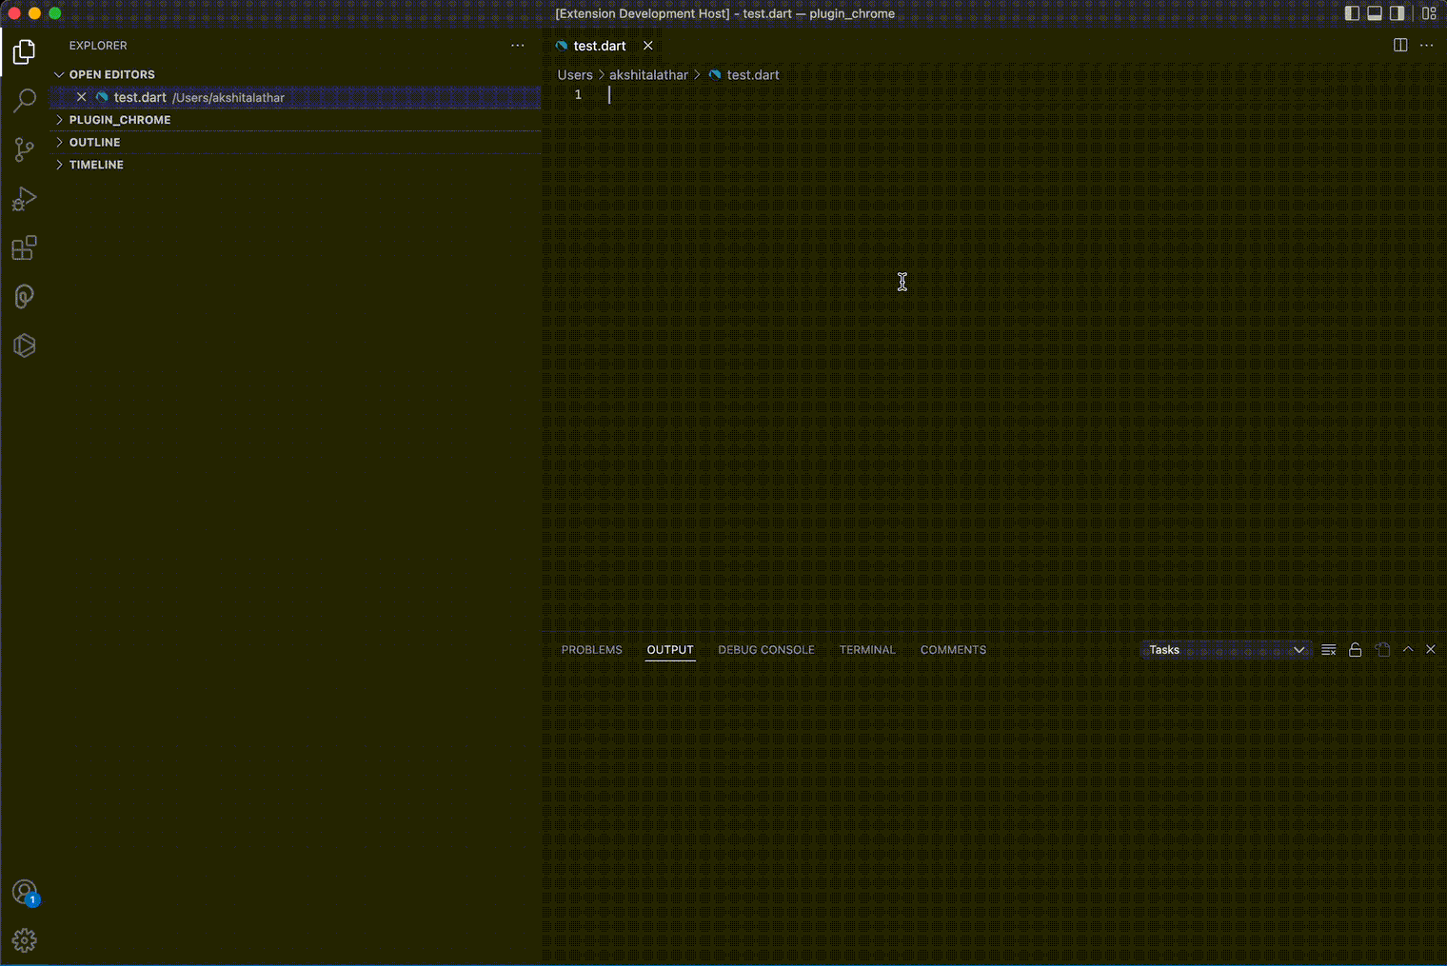Select test.dart in Open Editors
This screenshot has height=966, width=1447.
[x=295, y=97]
